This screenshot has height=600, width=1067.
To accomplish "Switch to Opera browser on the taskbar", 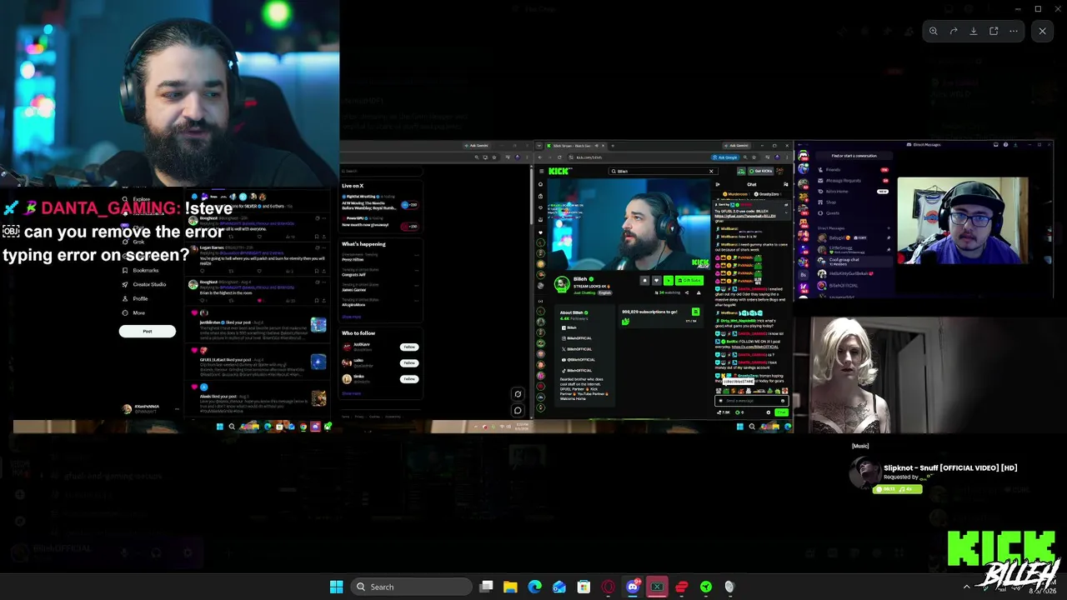I will point(609,587).
